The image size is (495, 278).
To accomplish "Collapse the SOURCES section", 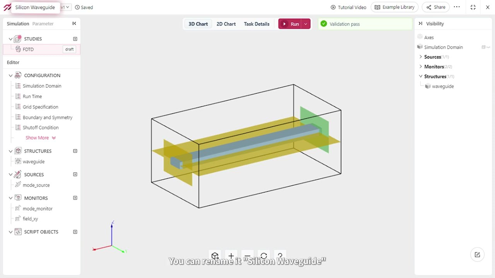I will 10,175.
